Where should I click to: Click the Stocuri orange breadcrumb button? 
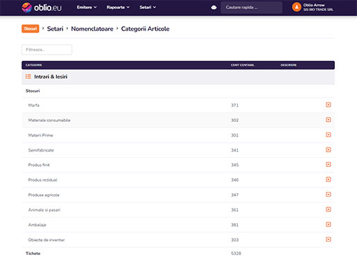point(31,28)
